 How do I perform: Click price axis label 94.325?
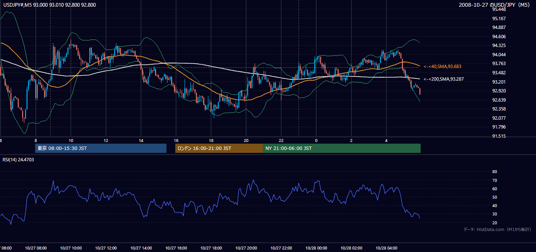(499, 45)
